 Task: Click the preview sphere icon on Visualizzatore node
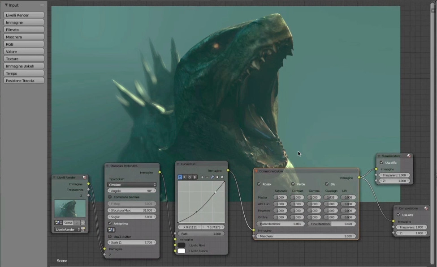[x=409, y=156]
